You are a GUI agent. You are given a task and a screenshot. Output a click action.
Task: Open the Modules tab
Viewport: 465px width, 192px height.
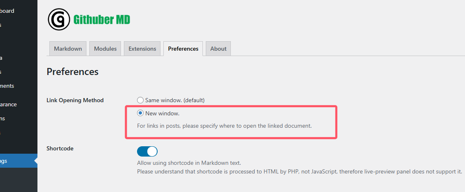pos(105,49)
